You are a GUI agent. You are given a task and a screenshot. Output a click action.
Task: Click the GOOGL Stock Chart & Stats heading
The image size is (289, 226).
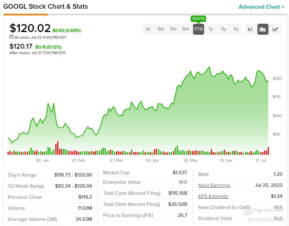pyautogui.click(x=45, y=6)
